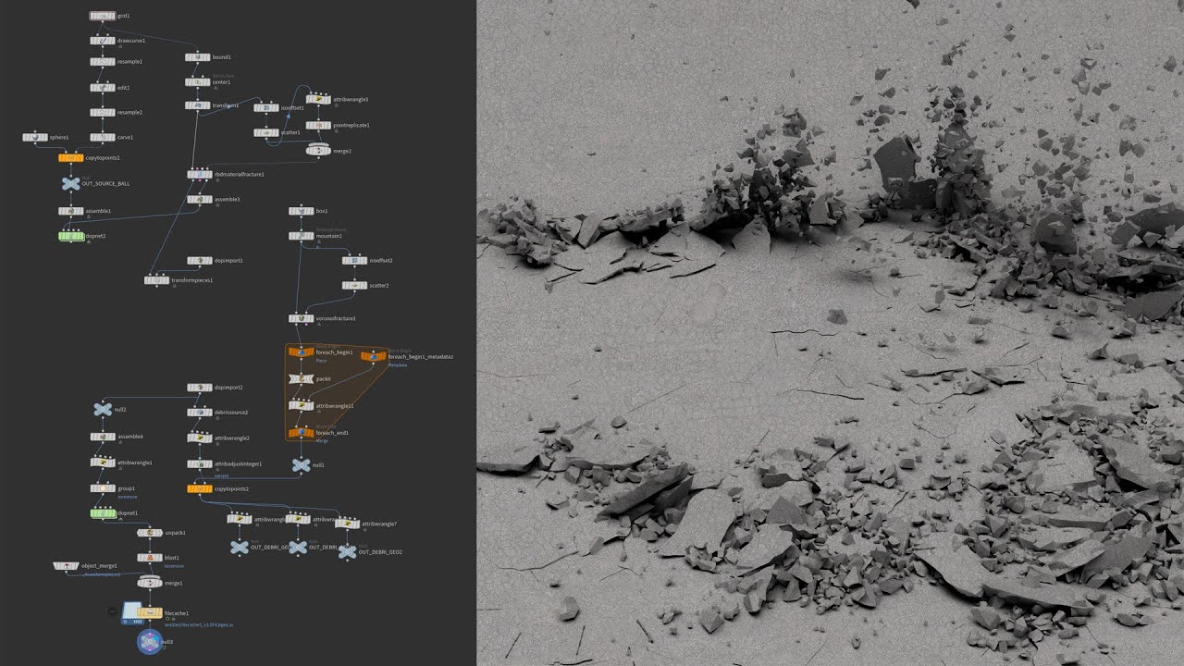Select the merge2 node

[318, 150]
